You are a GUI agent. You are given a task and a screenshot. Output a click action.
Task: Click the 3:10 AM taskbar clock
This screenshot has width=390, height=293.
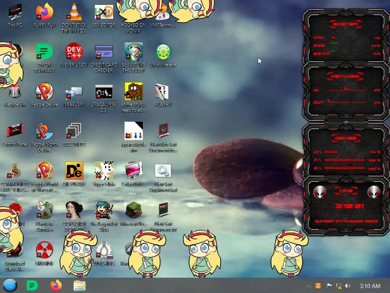370,286
